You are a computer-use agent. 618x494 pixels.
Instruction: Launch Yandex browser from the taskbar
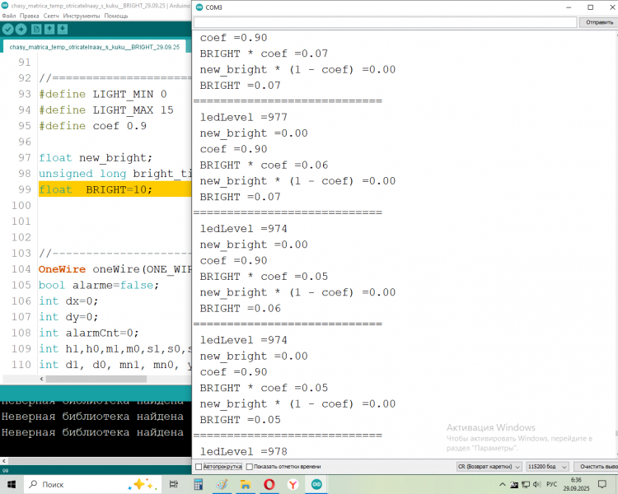click(x=292, y=484)
